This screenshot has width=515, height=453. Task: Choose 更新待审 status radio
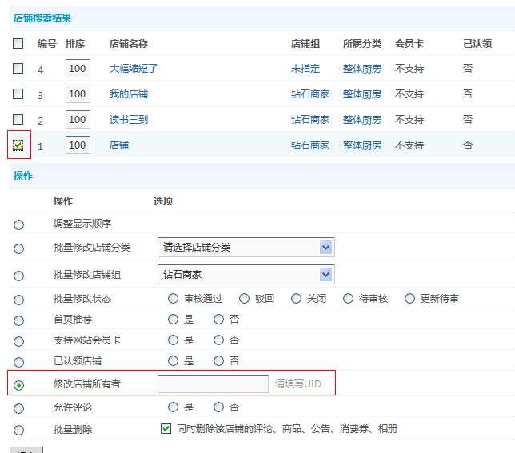pos(409,299)
